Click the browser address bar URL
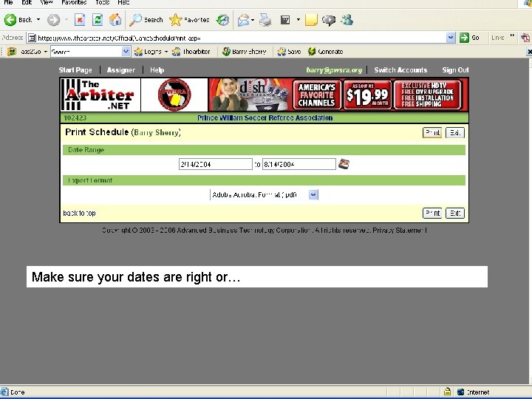Image resolution: width=532 pixels, height=399 pixels. (236, 38)
